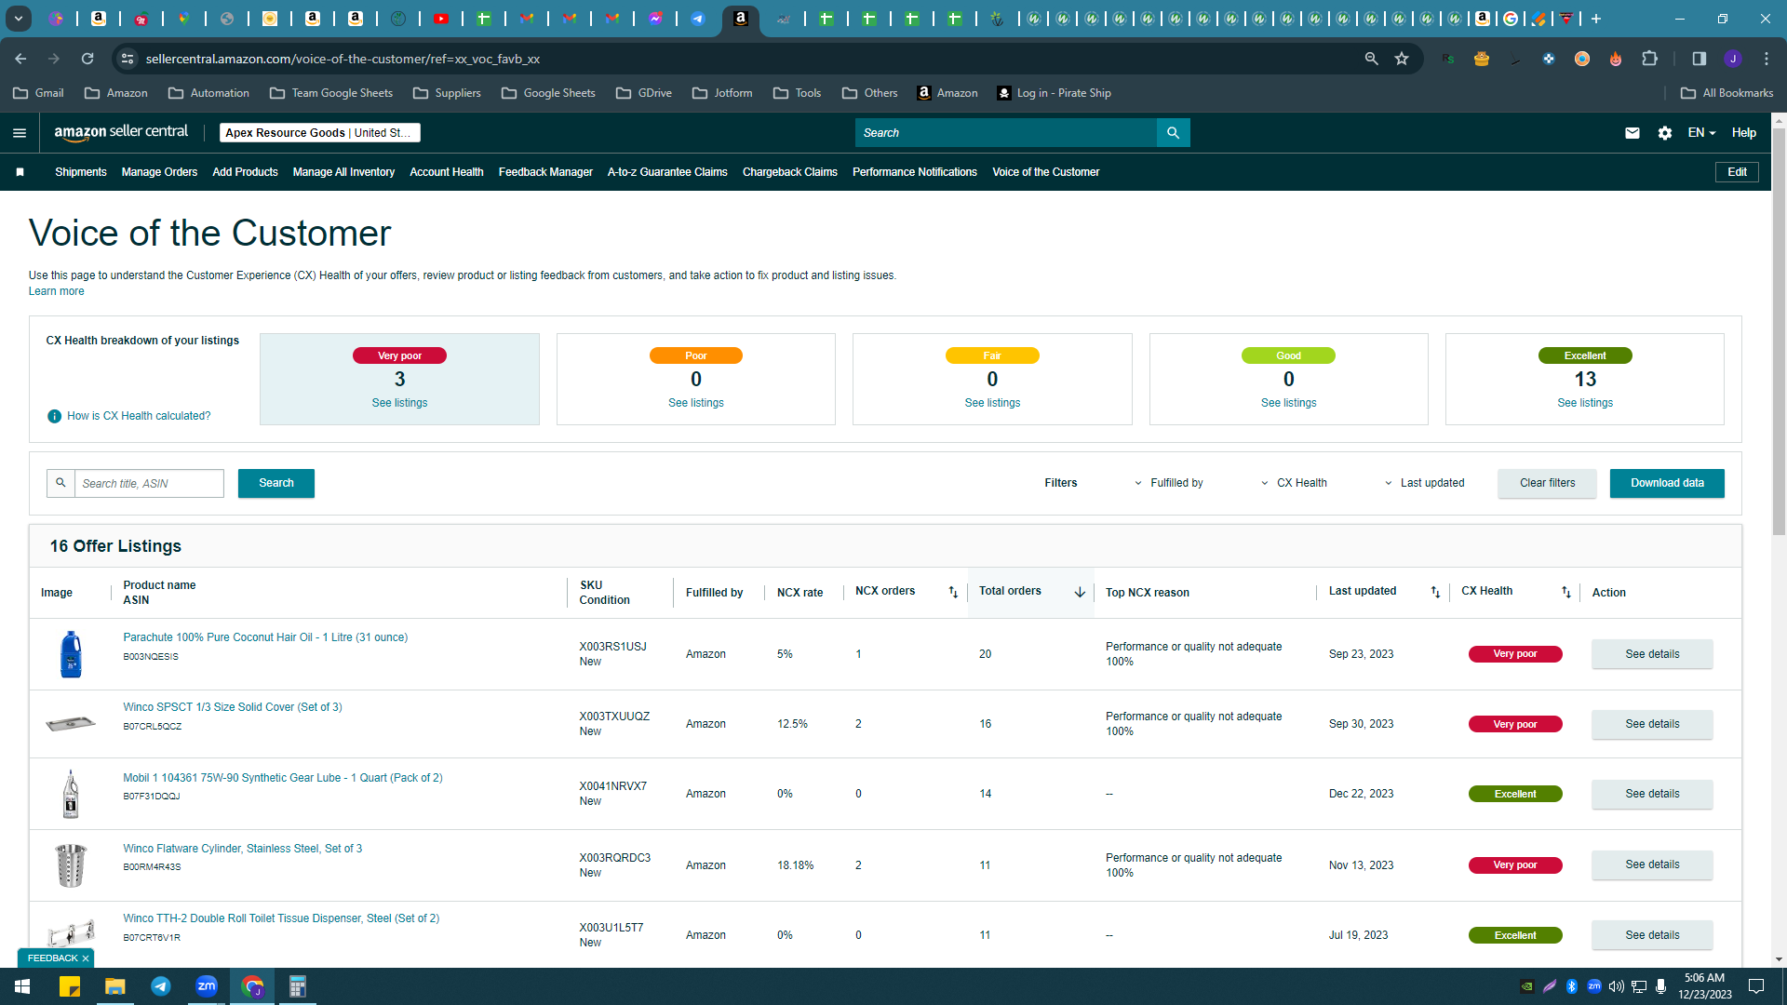This screenshot has height=1005, width=1787.
Task: Open the Amazon bookmarks folder
Action: pos(116,93)
